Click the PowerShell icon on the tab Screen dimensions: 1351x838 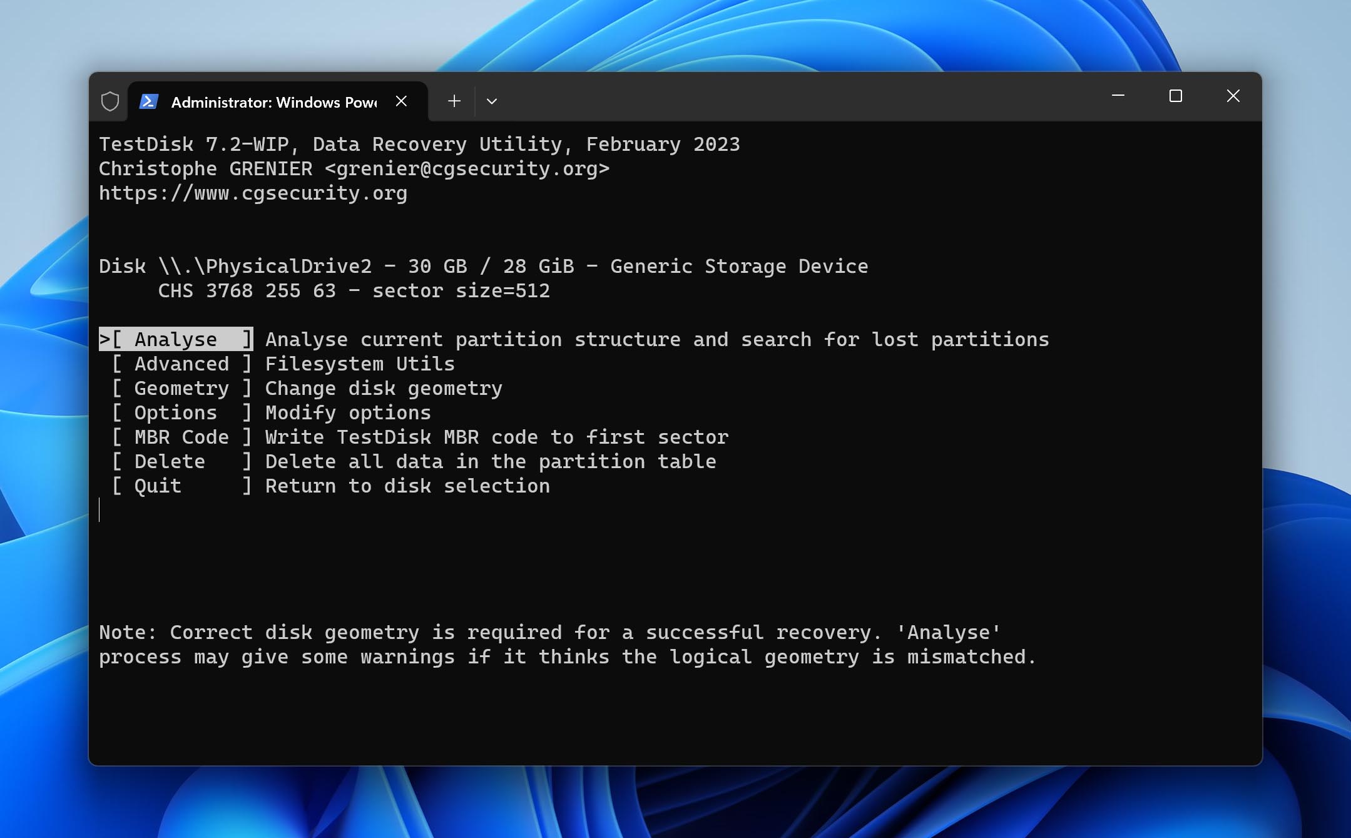coord(149,101)
